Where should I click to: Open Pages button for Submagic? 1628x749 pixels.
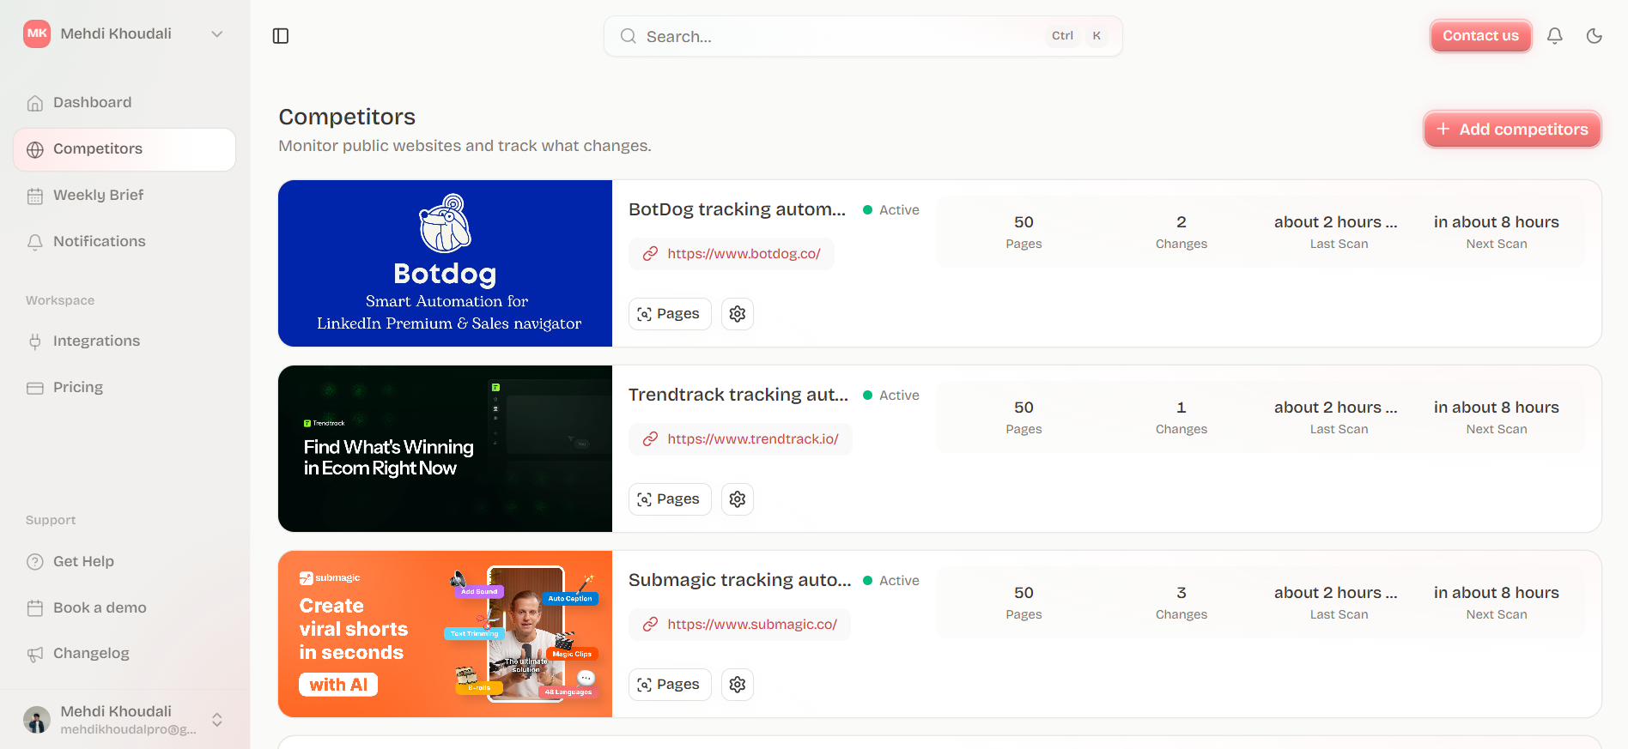tap(670, 685)
